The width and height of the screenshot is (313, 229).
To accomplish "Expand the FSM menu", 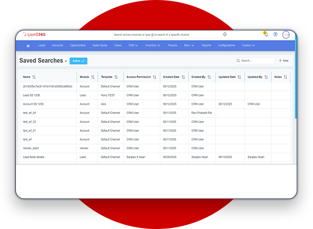I will click(x=133, y=45).
